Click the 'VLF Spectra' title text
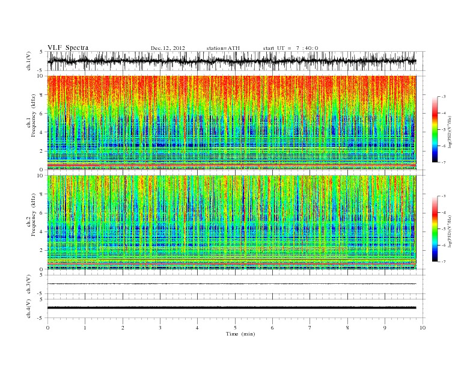476x368 pixels. (68, 48)
